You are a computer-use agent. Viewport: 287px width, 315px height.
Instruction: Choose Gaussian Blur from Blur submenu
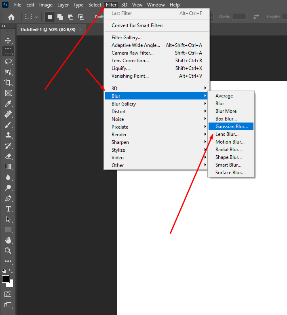coord(231,127)
